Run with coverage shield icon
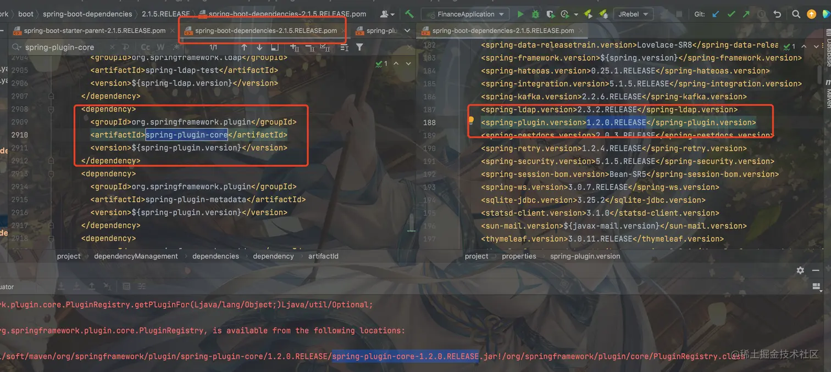Screen dimensions: 831x372 tap(550, 14)
